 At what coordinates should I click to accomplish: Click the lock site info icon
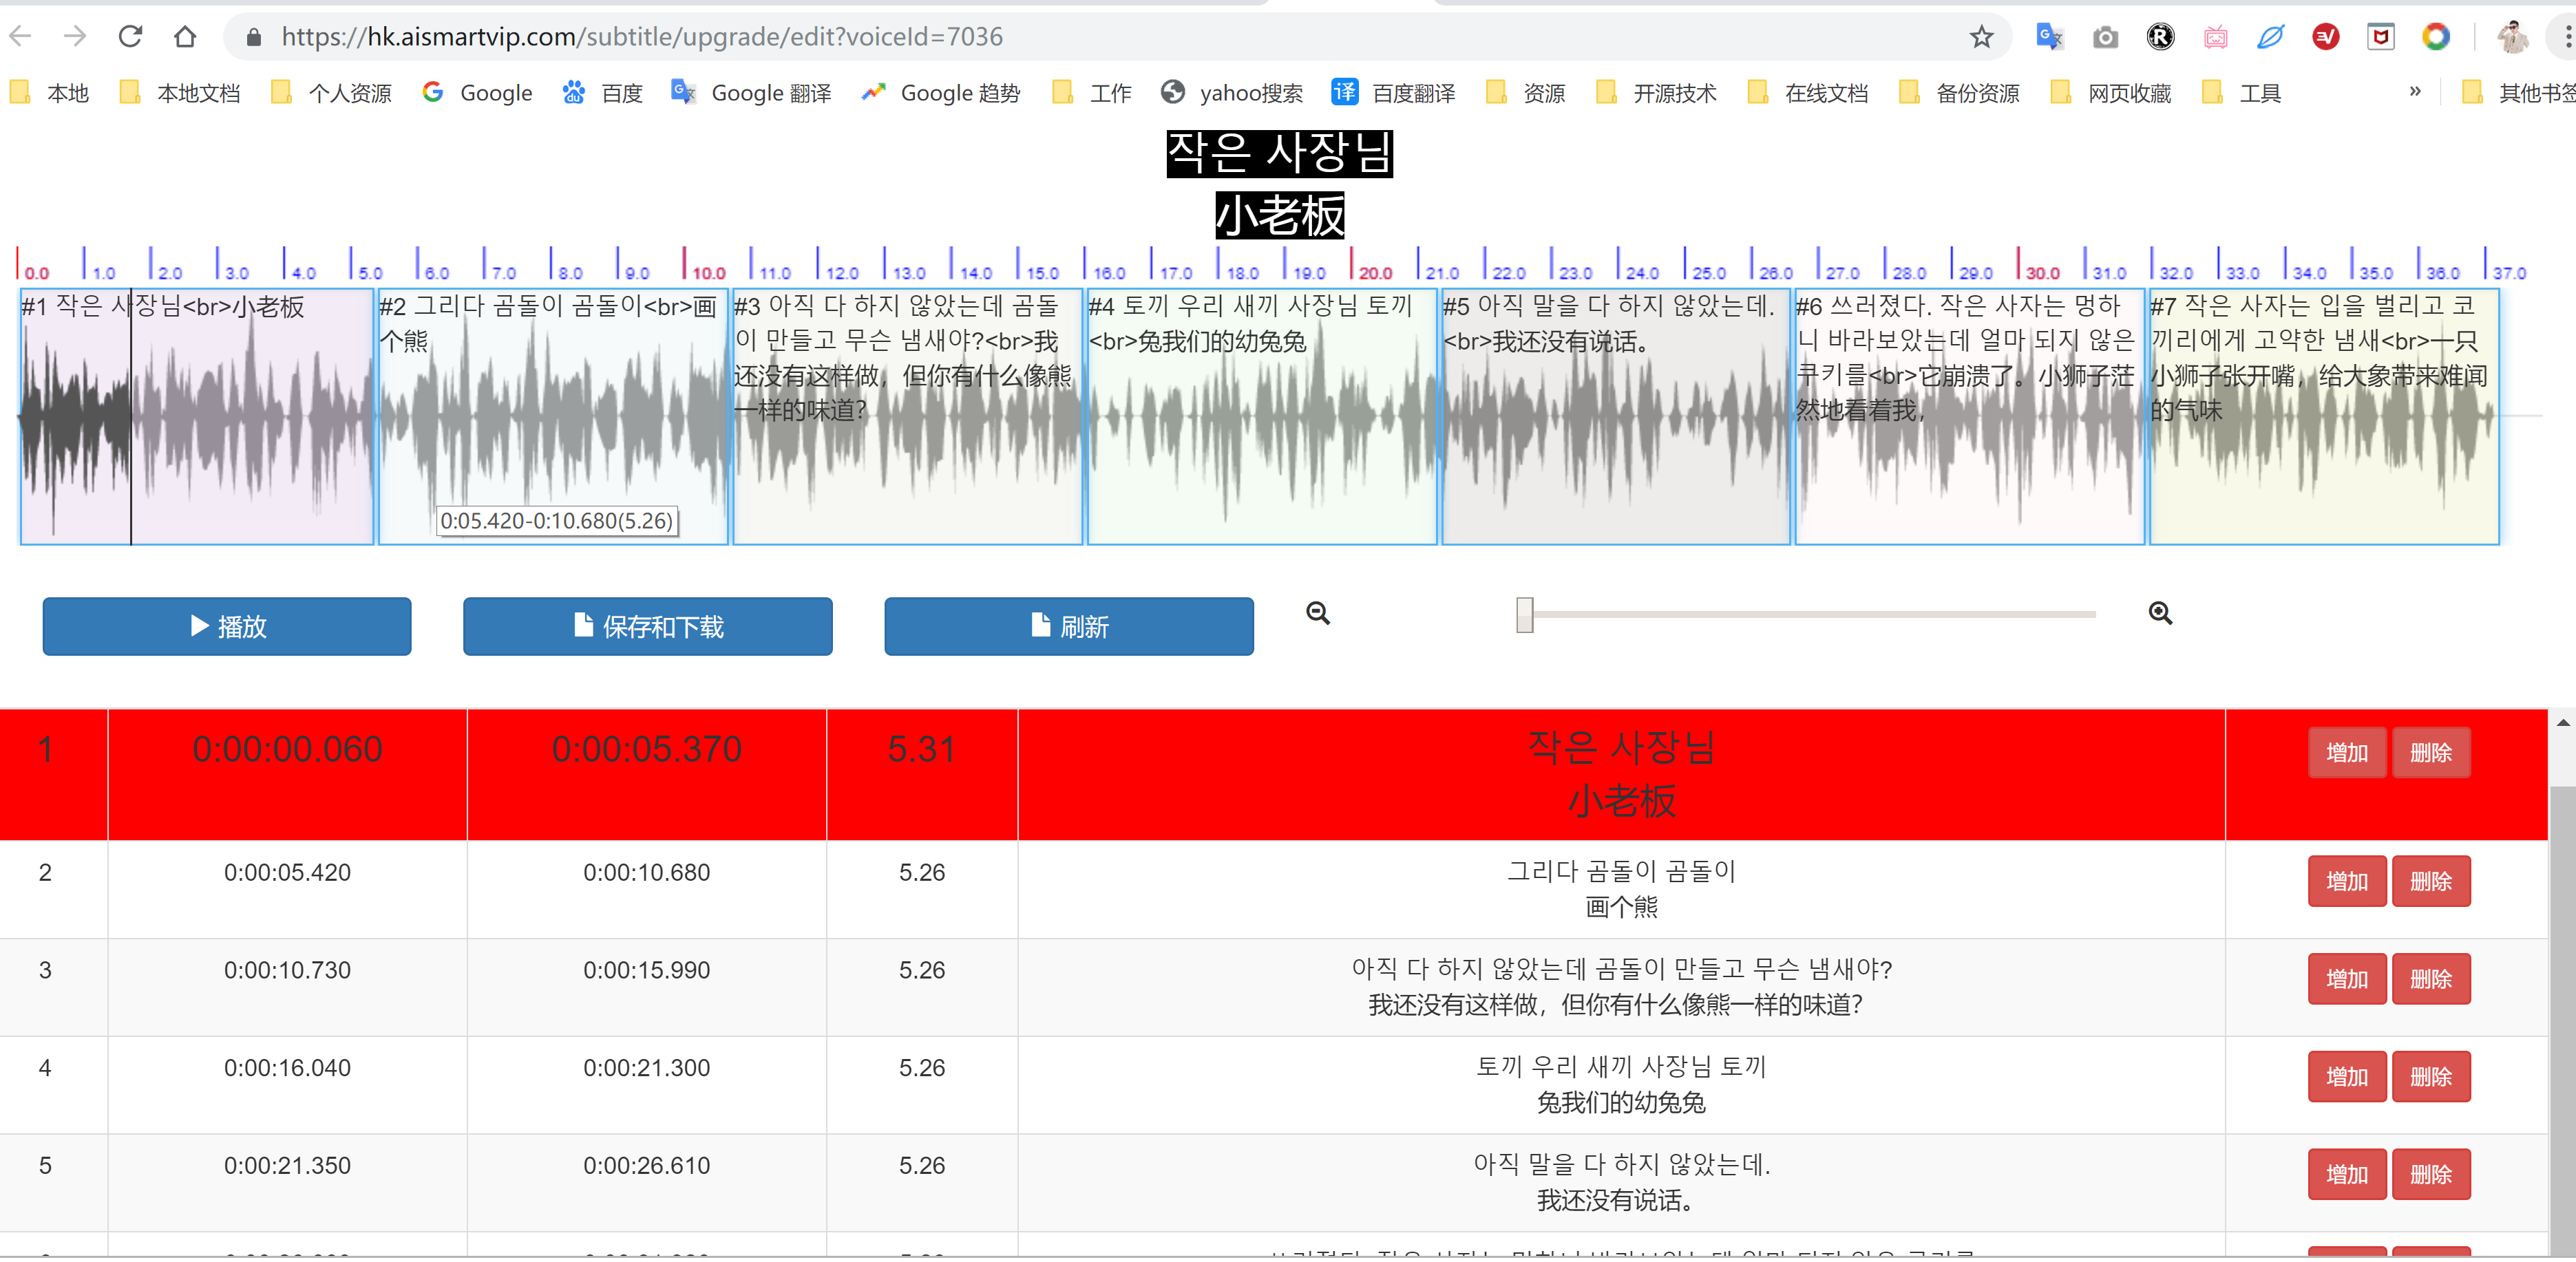click(254, 37)
